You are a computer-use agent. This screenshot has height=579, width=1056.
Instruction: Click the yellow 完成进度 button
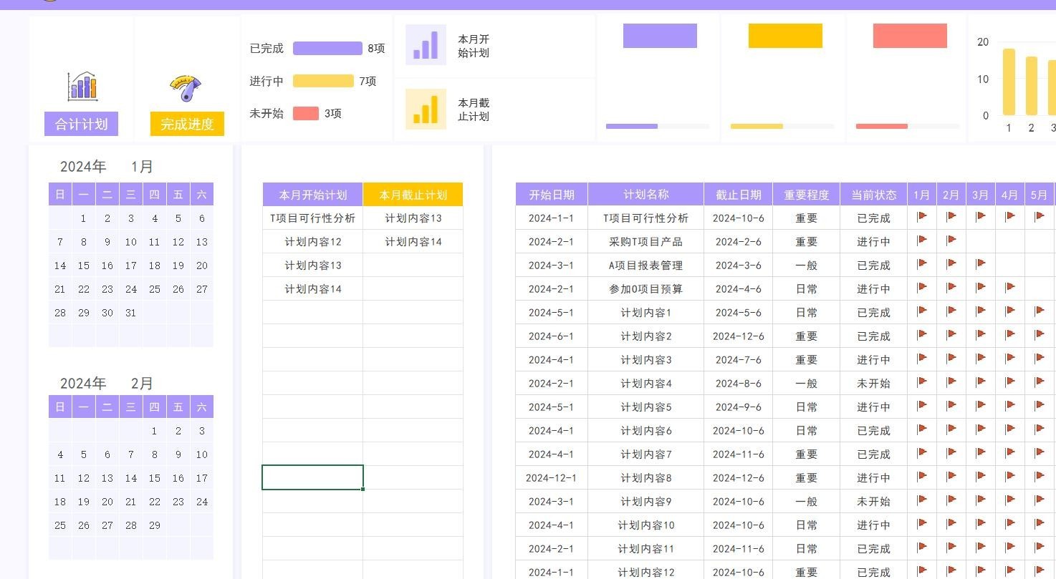(x=187, y=124)
